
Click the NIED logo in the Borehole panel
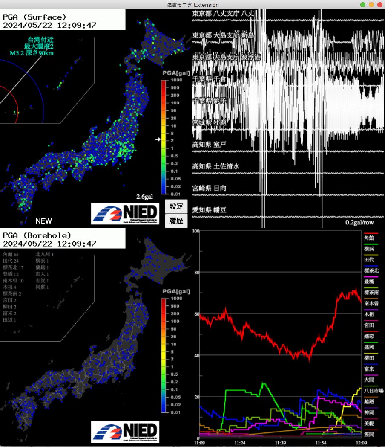pyautogui.click(x=126, y=431)
